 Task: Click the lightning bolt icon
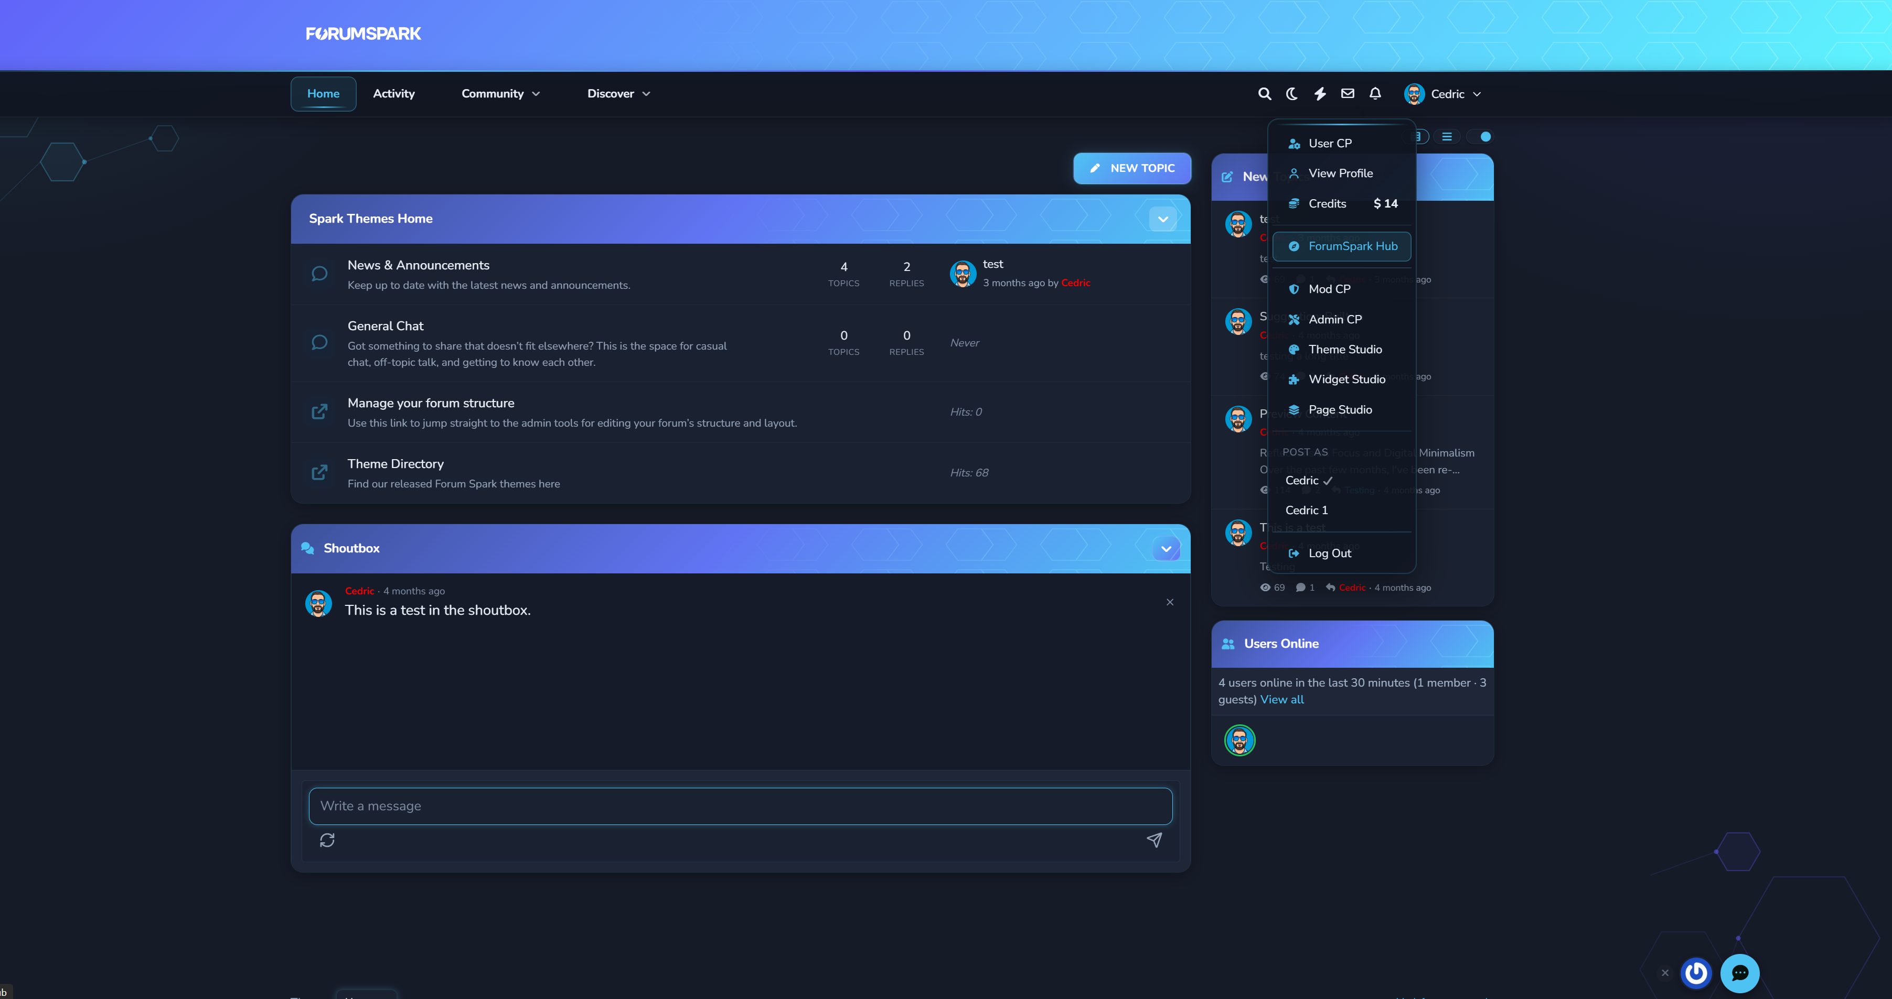1320,94
